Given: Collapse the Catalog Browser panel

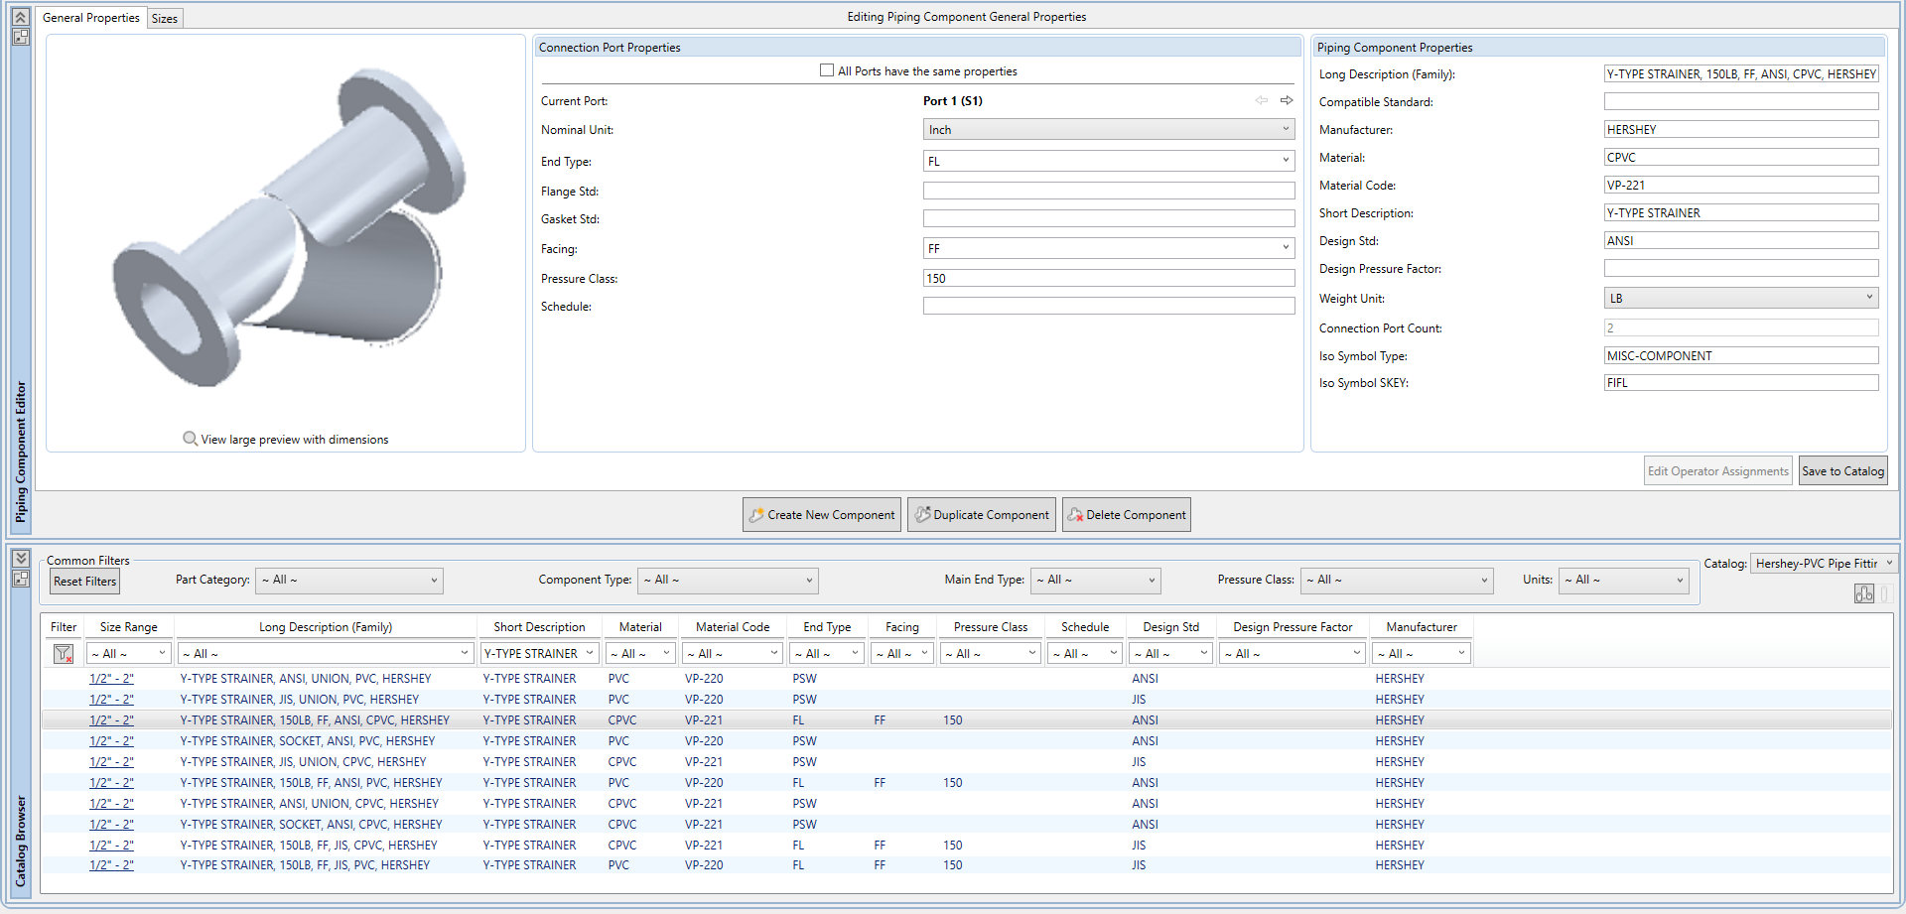Looking at the screenshot, I should (x=20, y=558).
